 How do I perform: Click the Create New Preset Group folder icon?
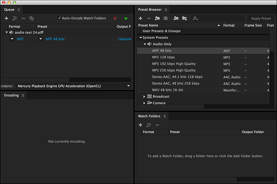point(157,18)
